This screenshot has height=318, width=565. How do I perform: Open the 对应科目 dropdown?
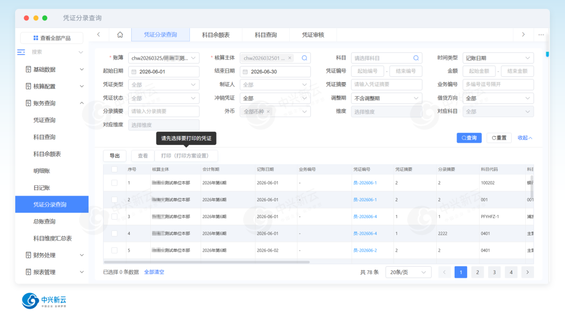click(498, 111)
